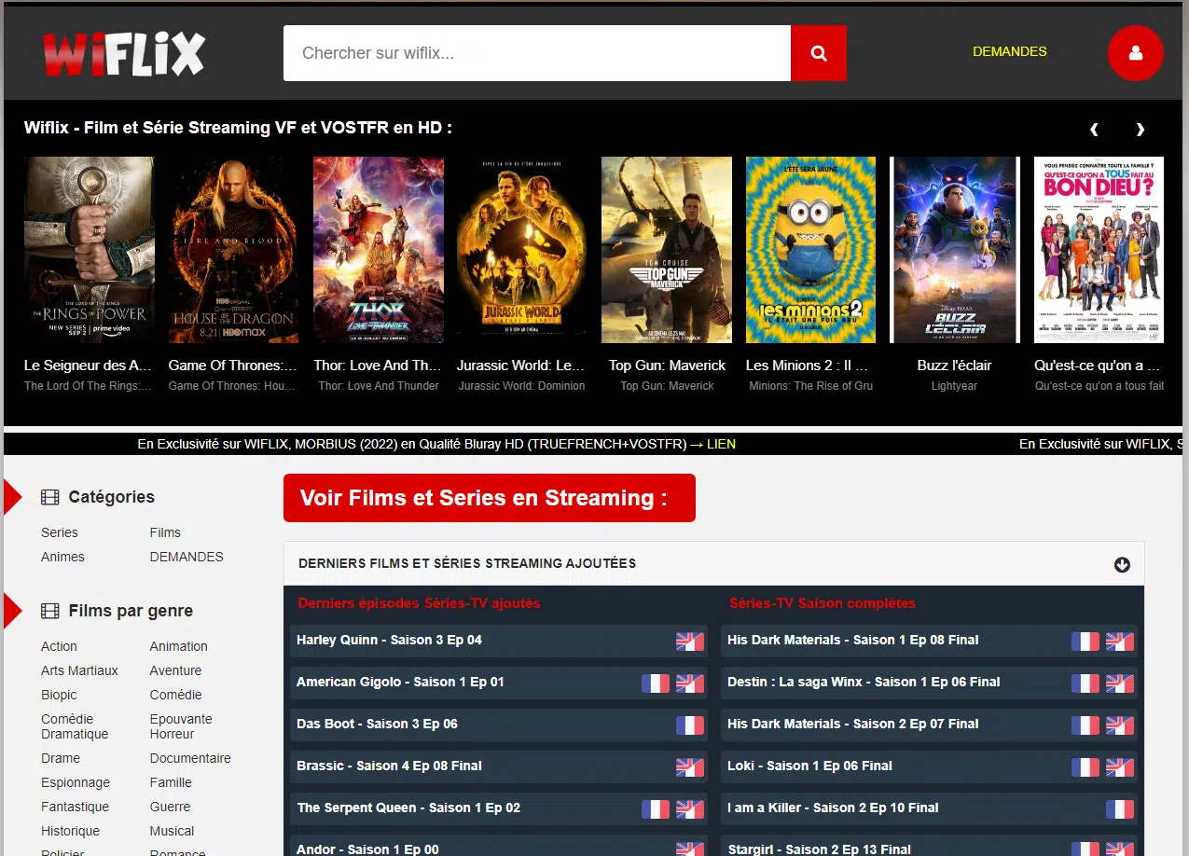Click UK flag on His Dark Materials Saison 2 row
The height and width of the screenshot is (856, 1189).
[1120, 725]
